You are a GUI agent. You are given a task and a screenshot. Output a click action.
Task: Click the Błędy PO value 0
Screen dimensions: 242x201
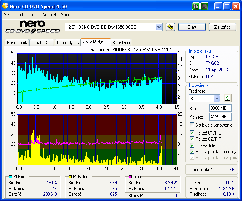point(176,196)
